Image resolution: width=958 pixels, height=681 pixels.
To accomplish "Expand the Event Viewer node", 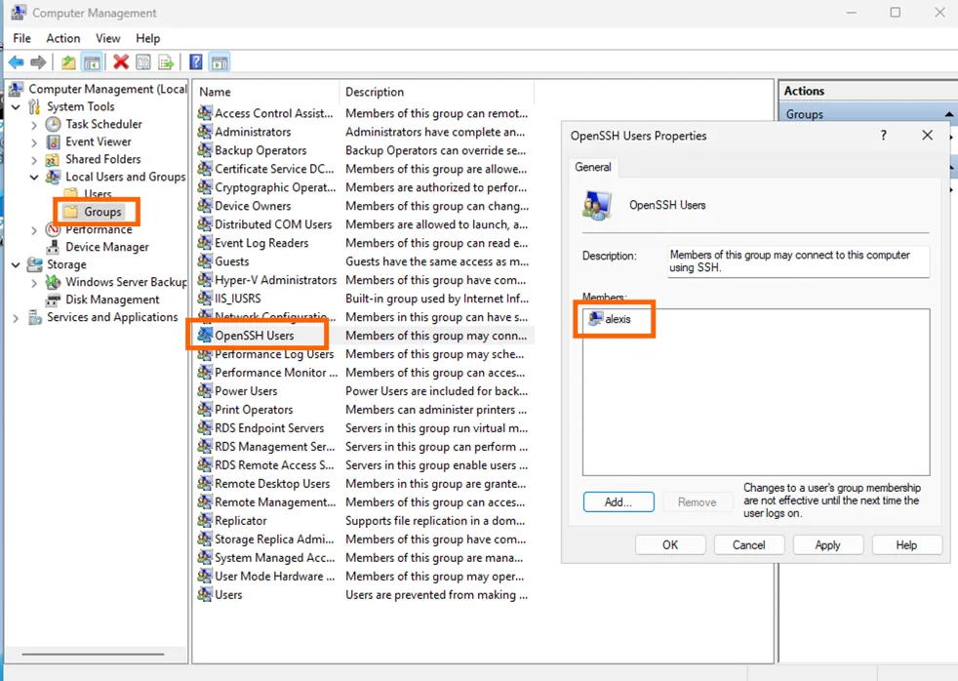I will (x=34, y=142).
